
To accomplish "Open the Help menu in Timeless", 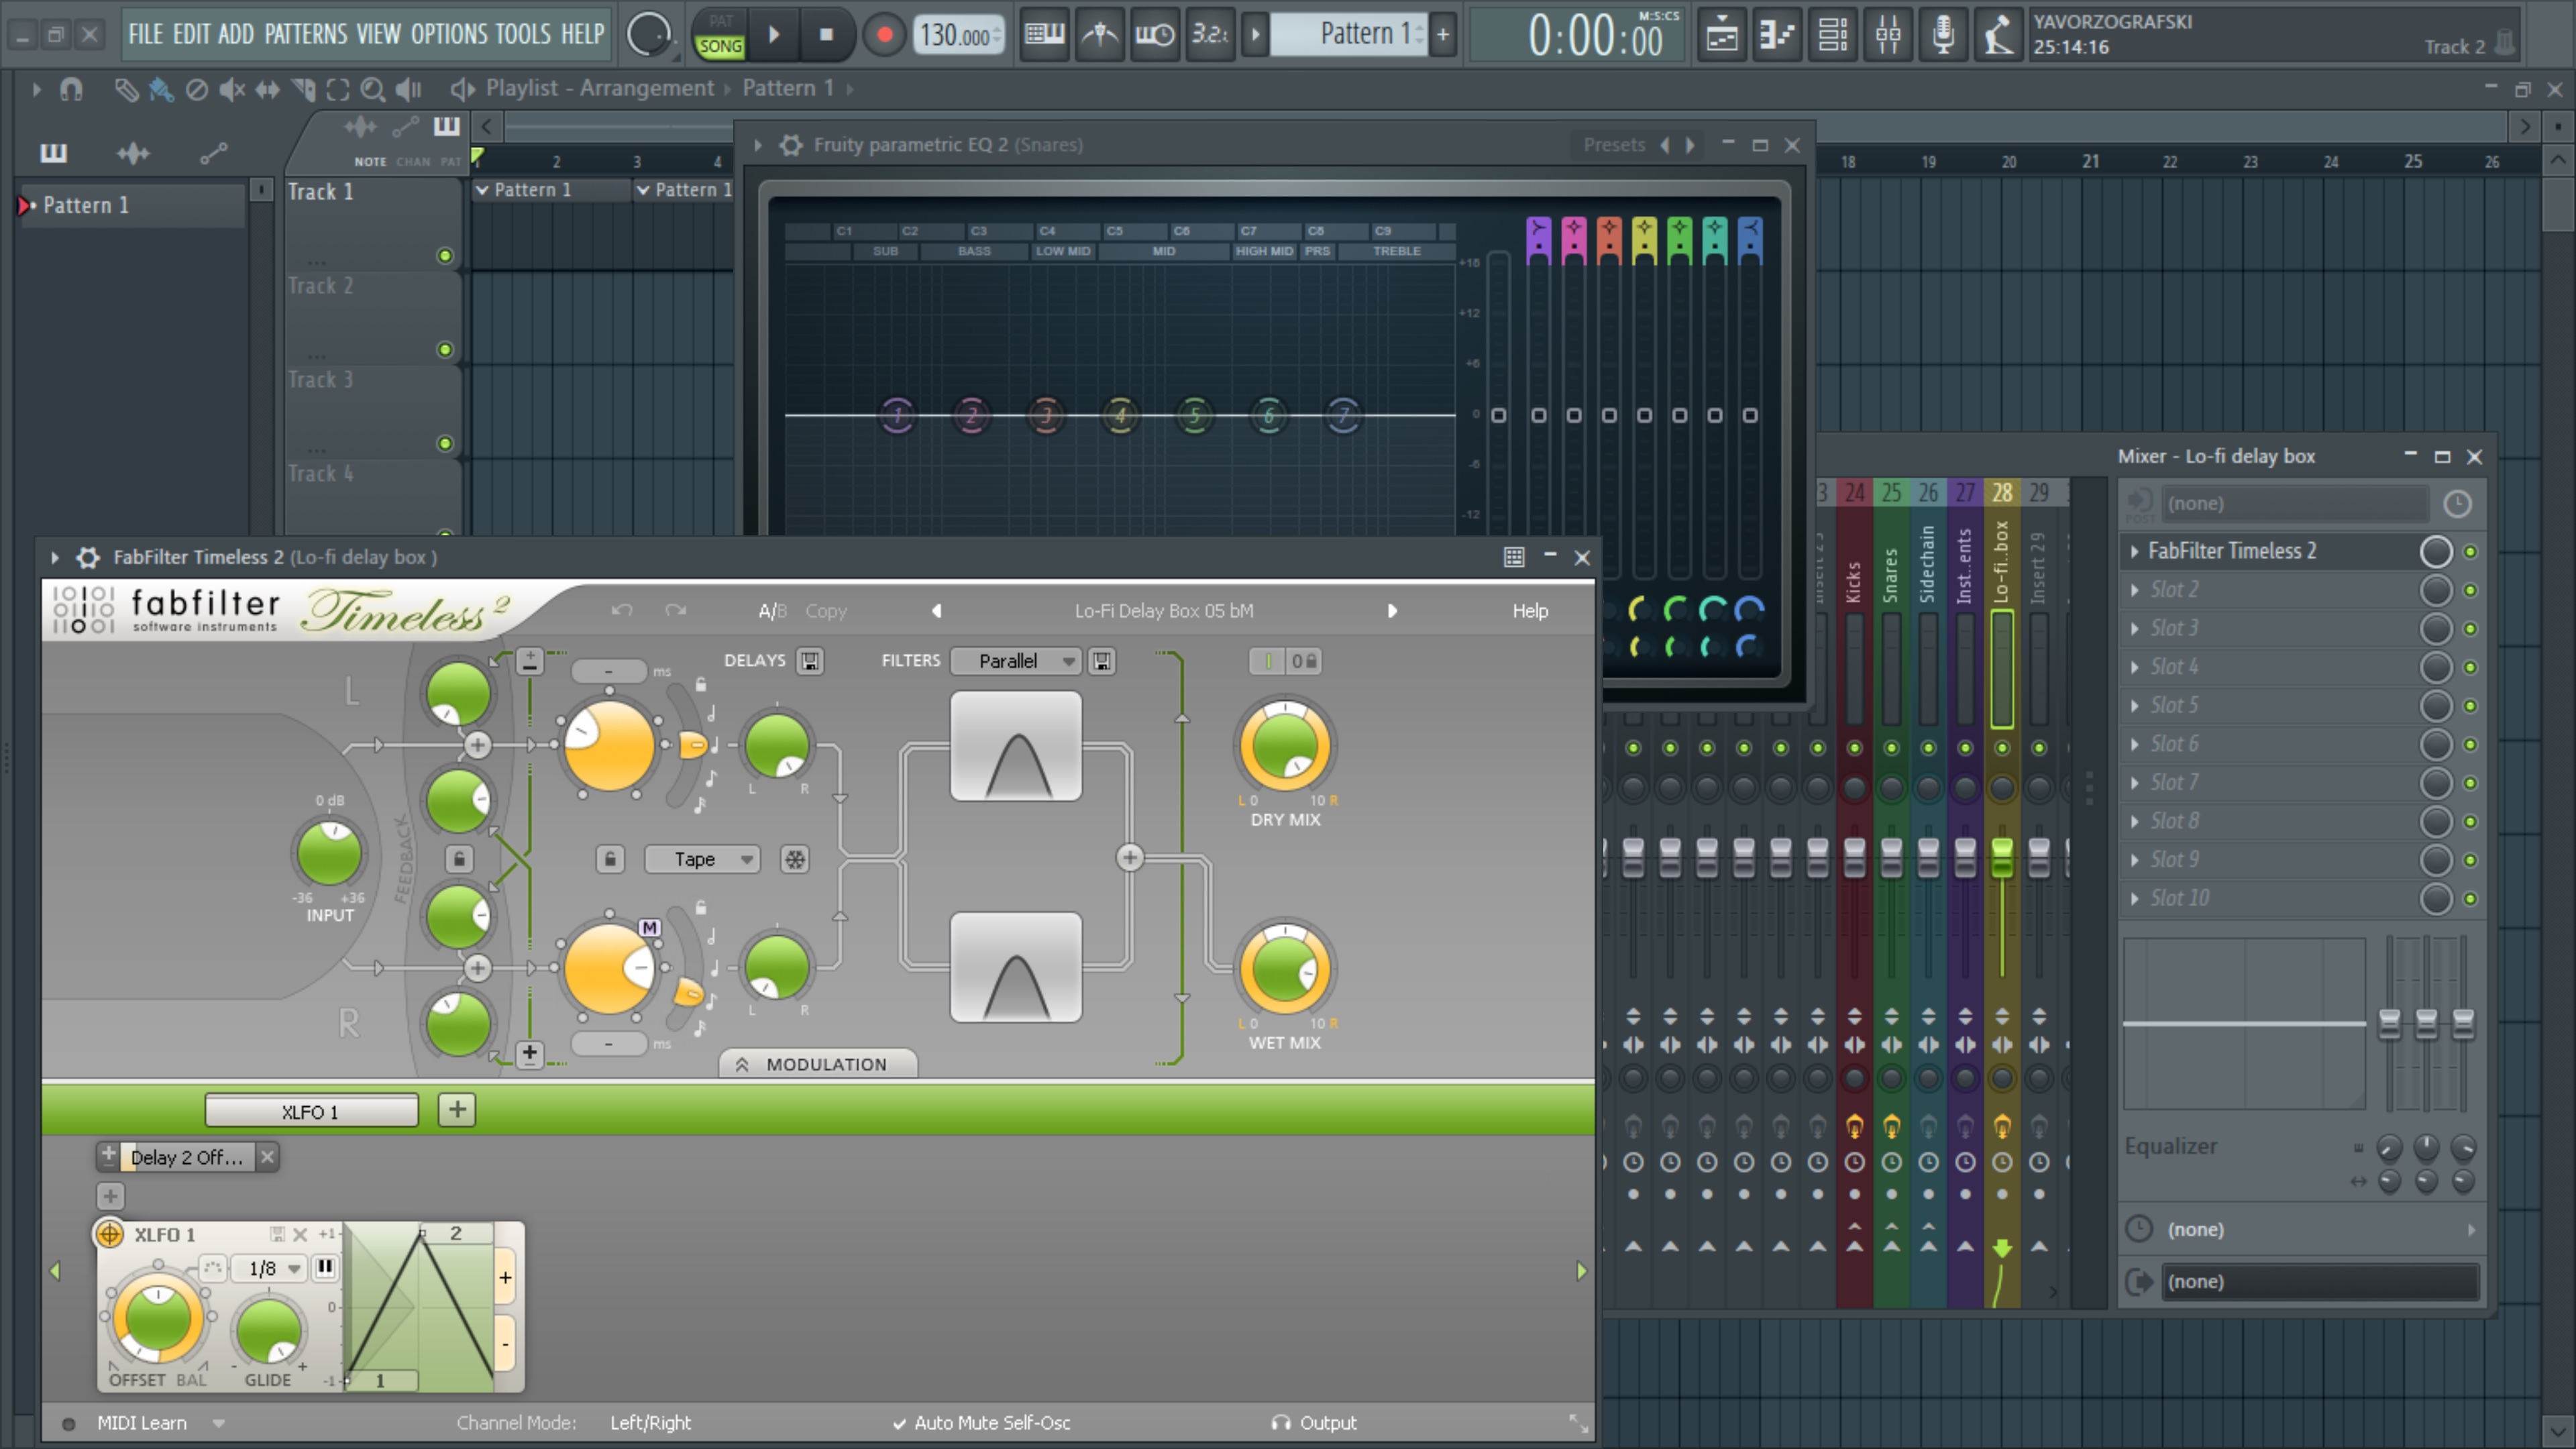I will tap(1529, 611).
